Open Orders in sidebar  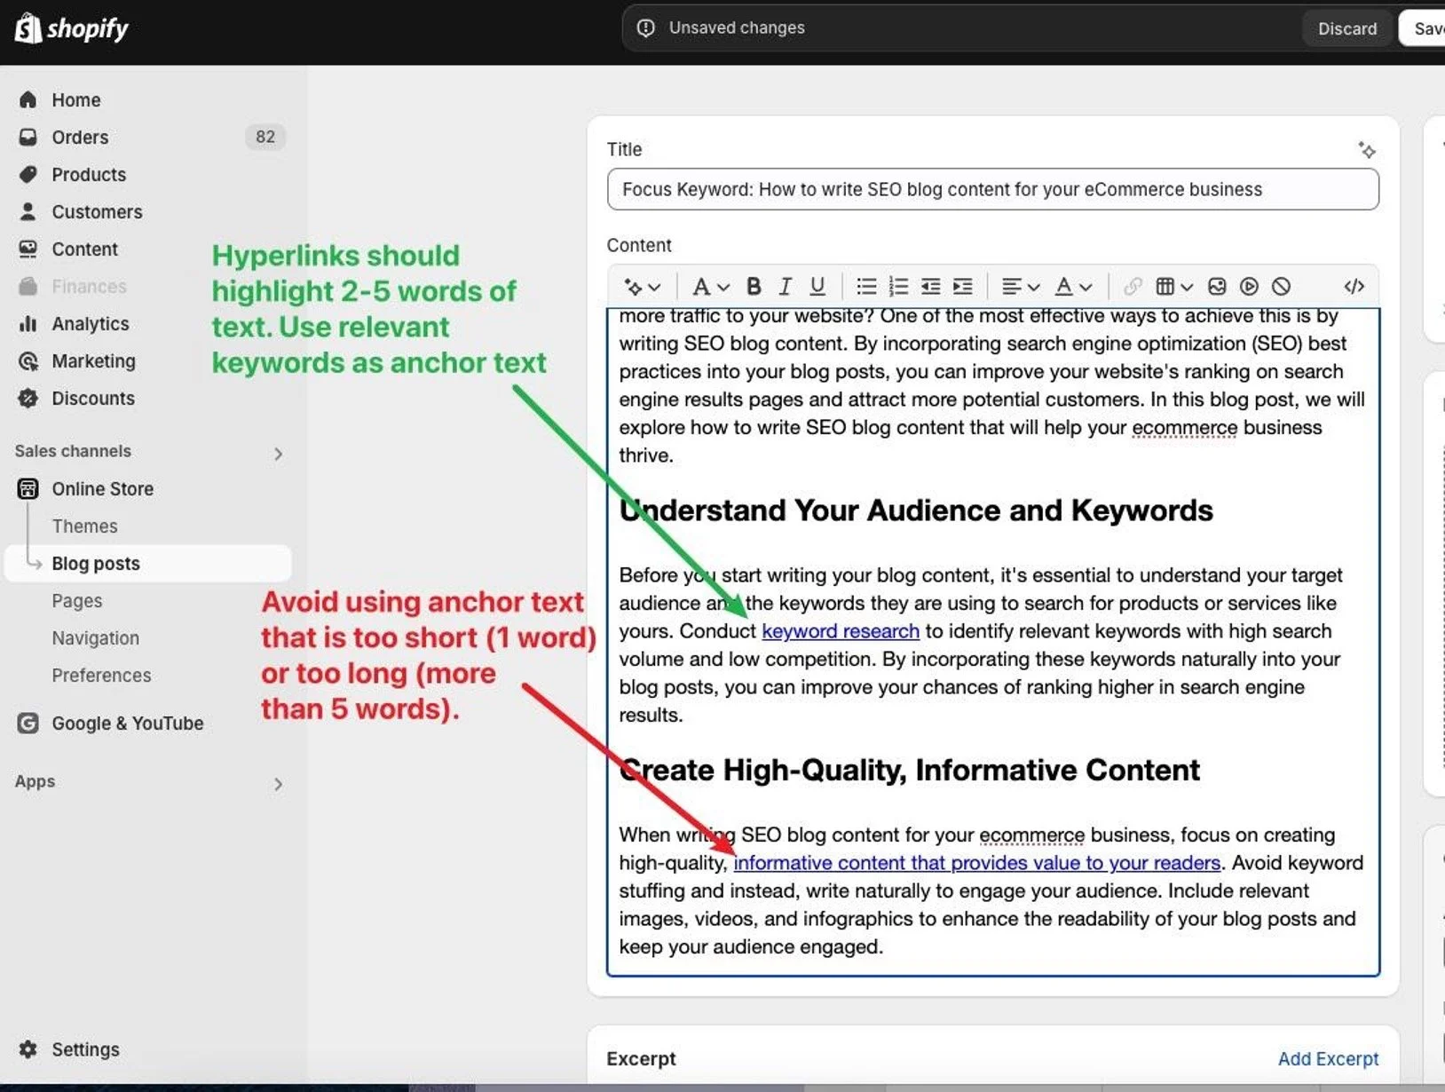click(80, 138)
